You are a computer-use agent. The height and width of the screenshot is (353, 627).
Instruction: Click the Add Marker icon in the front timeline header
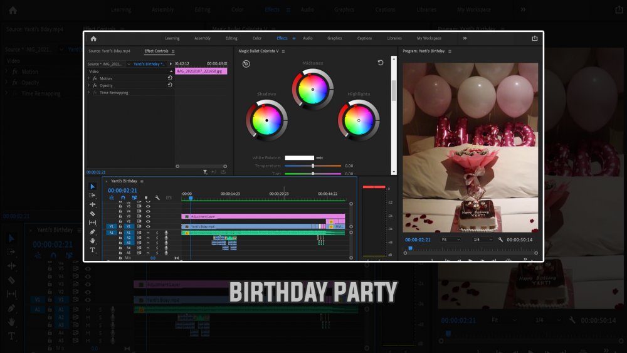(x=146, y=198)
